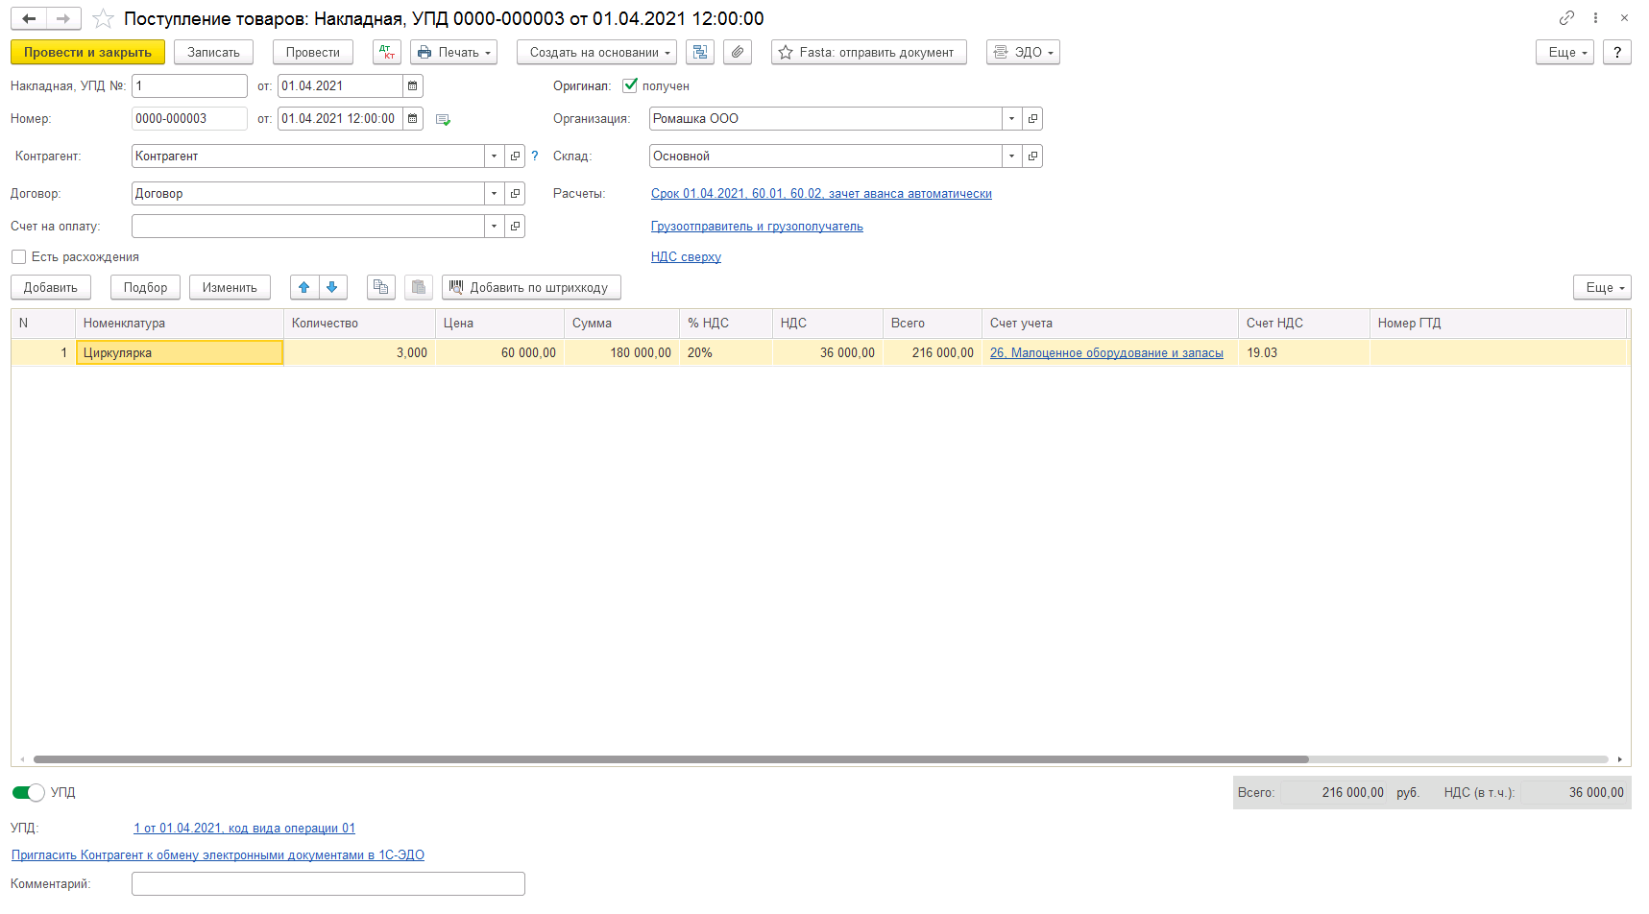This screenshot has width=1649, height=914.
Task: Copy link to document using chain icon
Action: click(1566, 18)
